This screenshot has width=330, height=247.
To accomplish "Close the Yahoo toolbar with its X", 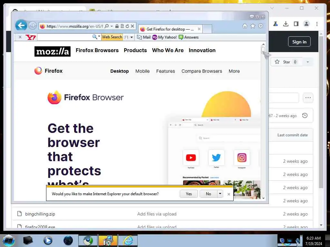I will (x=20, y=37).
